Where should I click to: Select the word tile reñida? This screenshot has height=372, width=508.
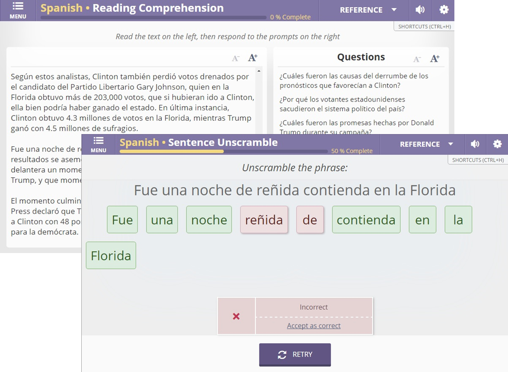coord(264,220)
